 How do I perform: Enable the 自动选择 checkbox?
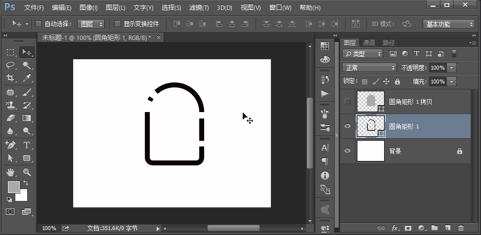click(x=39, y=24)
